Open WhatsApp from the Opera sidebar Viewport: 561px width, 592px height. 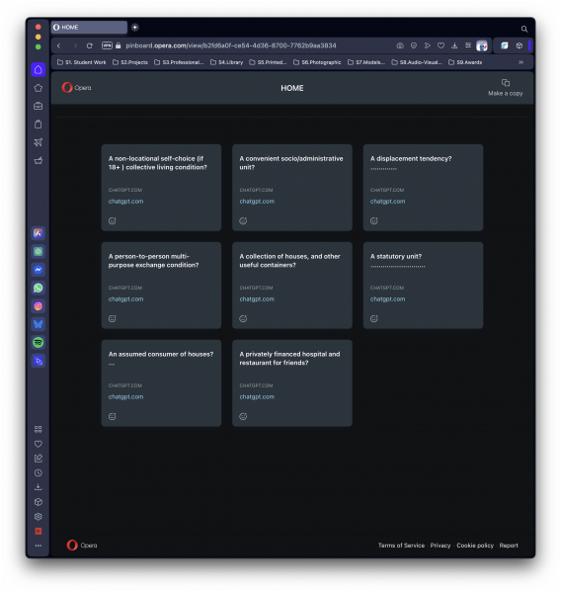click(39, 288)
